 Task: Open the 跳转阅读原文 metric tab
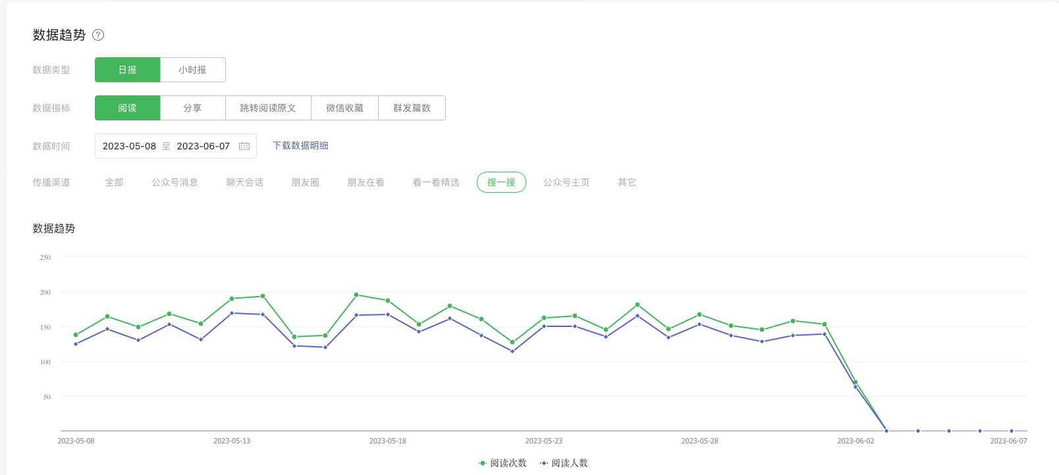pyautogui.click(x=268, y=108)
